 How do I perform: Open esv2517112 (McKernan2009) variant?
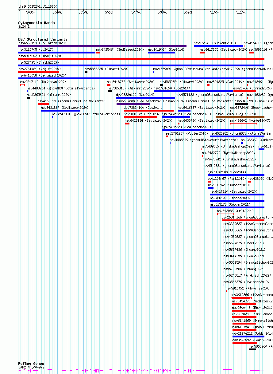(x=43, y=82)
